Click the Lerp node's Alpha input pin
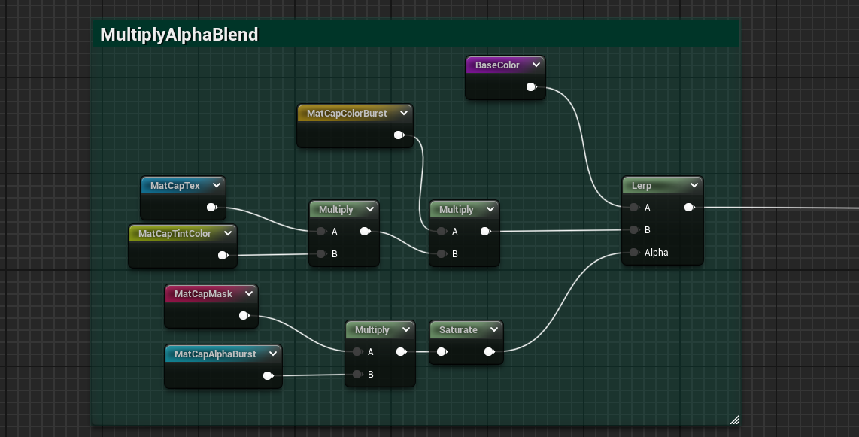 [634, 253]
